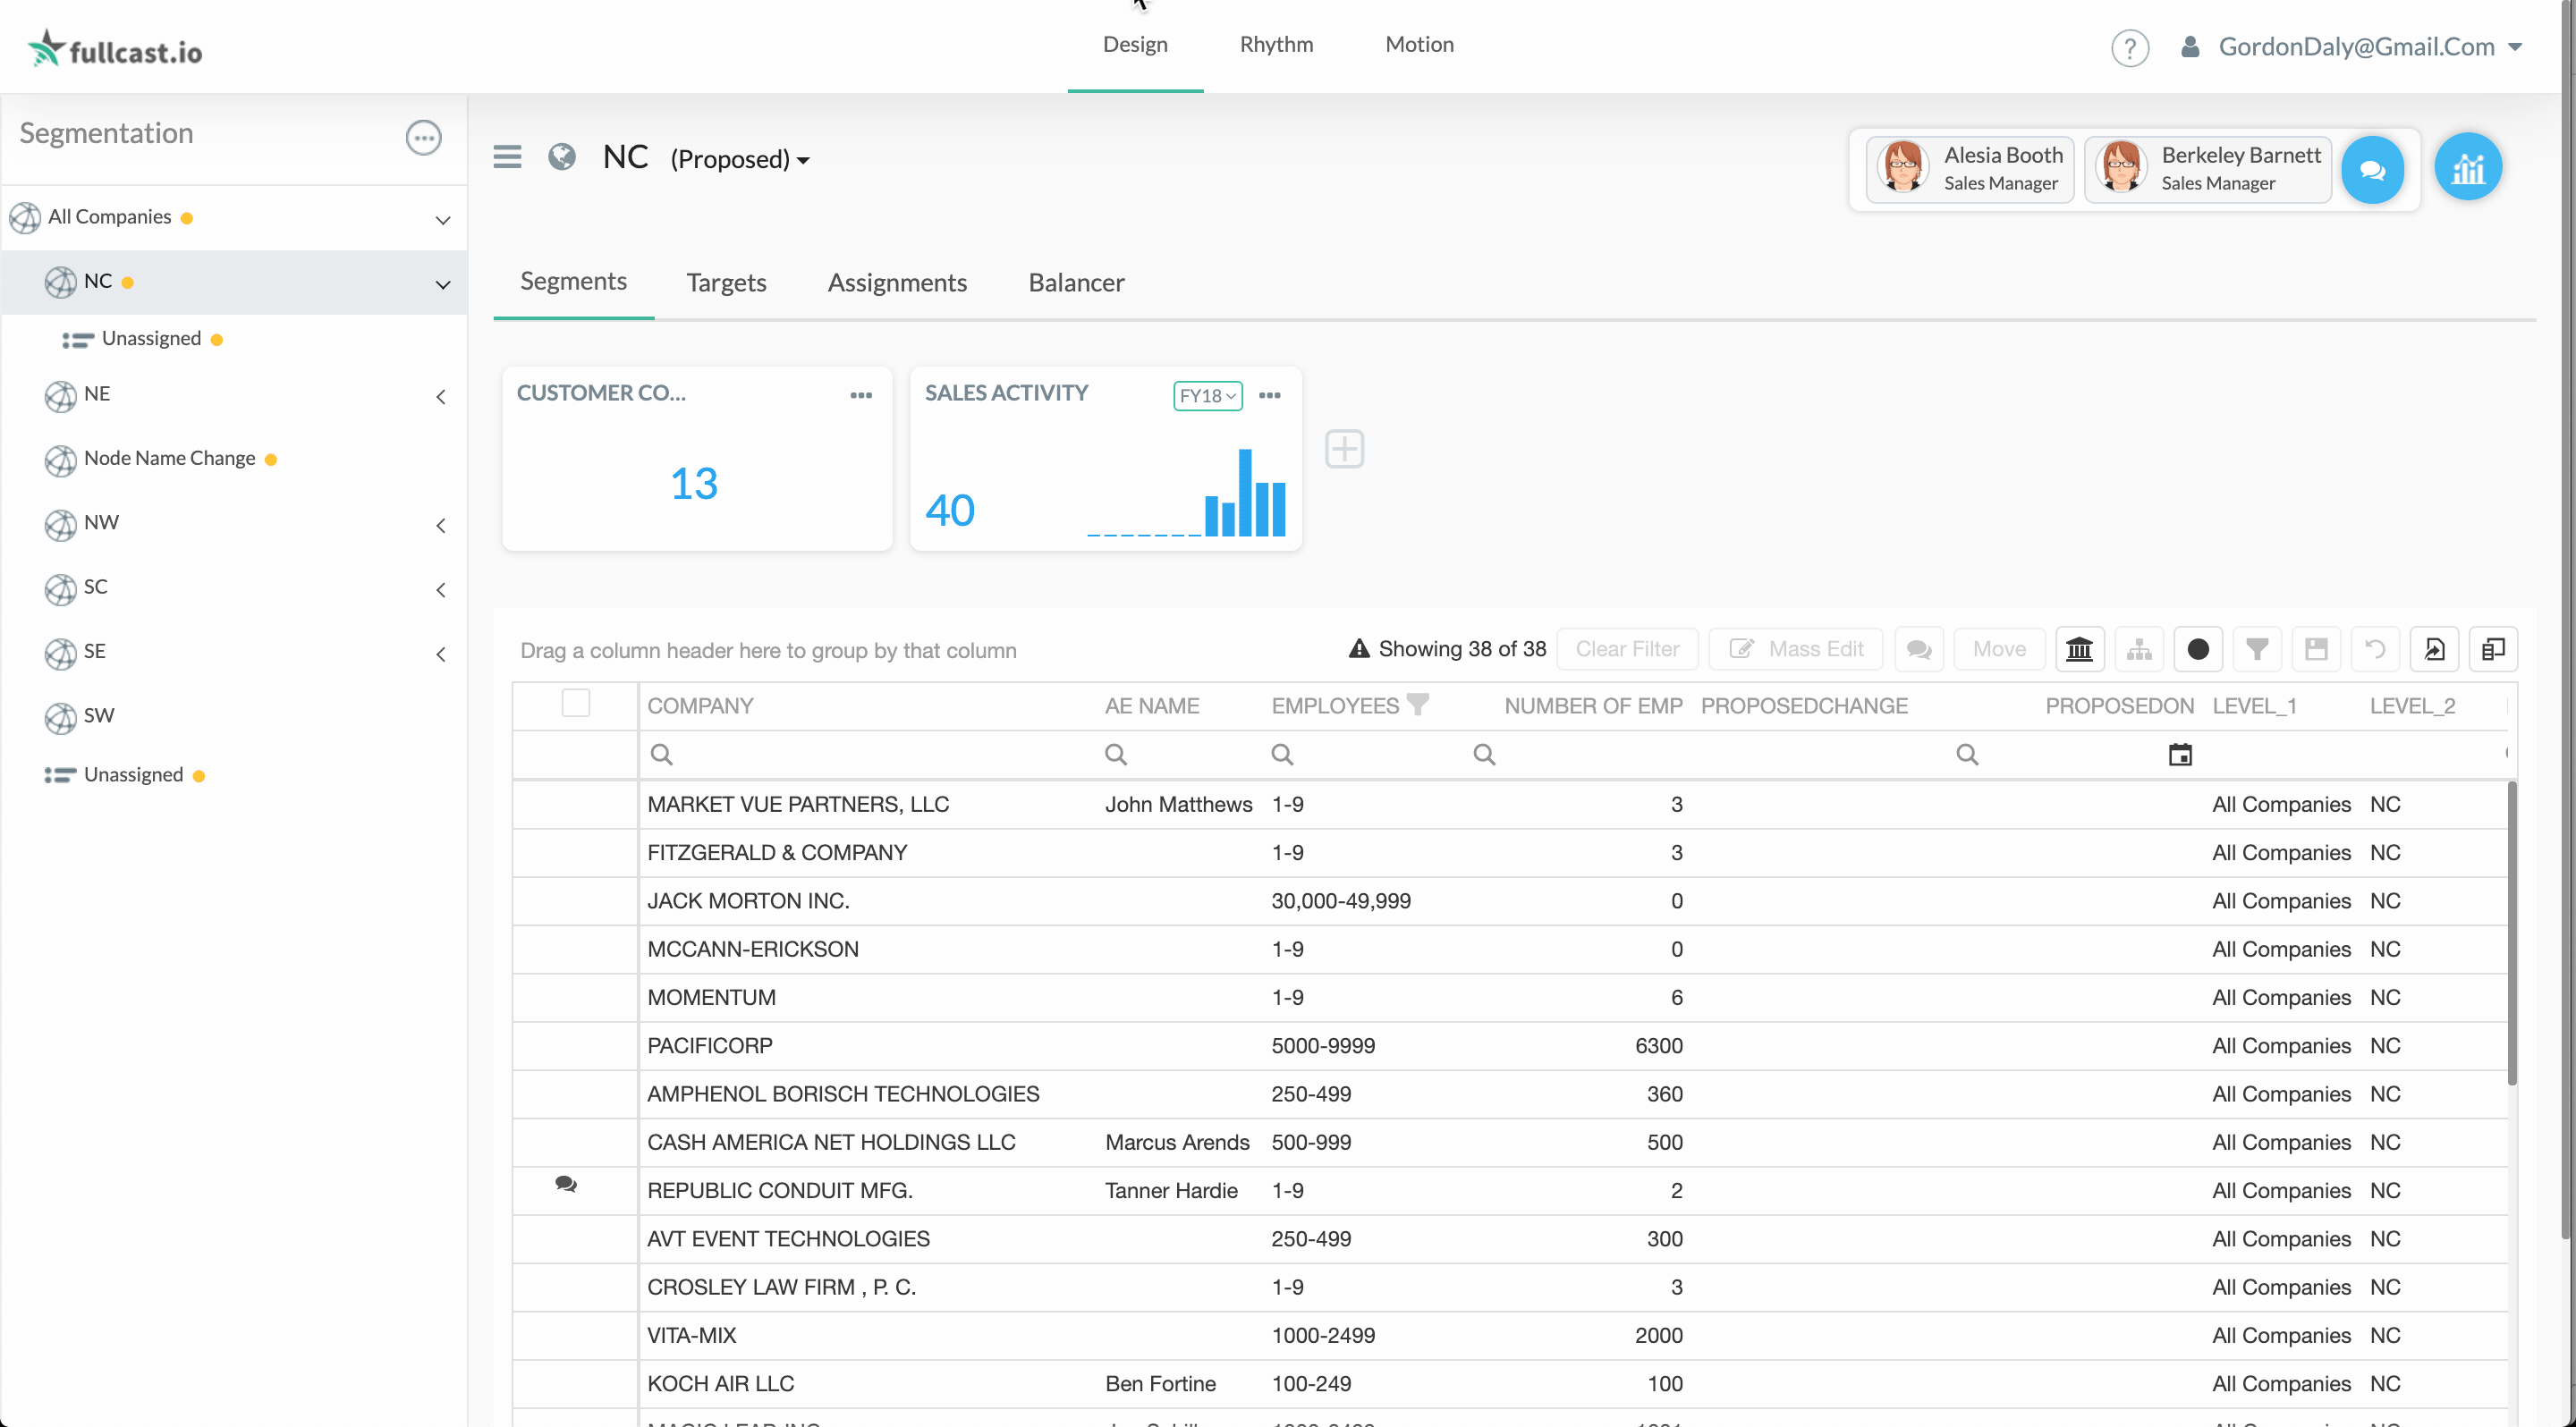Viewport: 2576px width, 1427px height.
Task: Add a new metric card with plus
Action: (1344, 449)
